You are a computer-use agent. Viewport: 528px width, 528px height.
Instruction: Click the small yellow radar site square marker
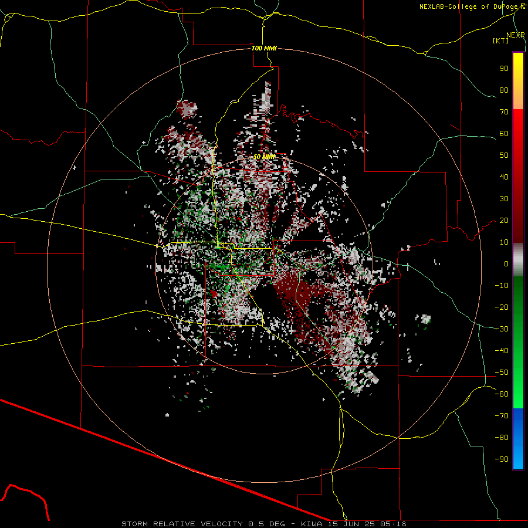(220, 245)
